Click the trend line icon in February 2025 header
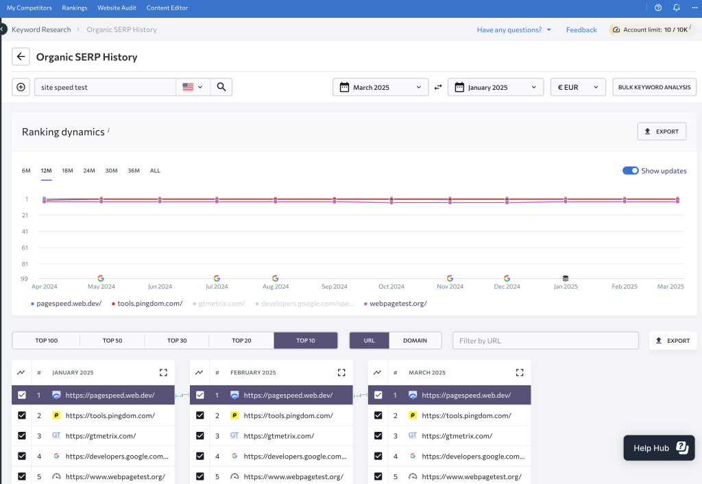Image resolution: width=702 pixels, height=484 pixels. click(199, 372)
